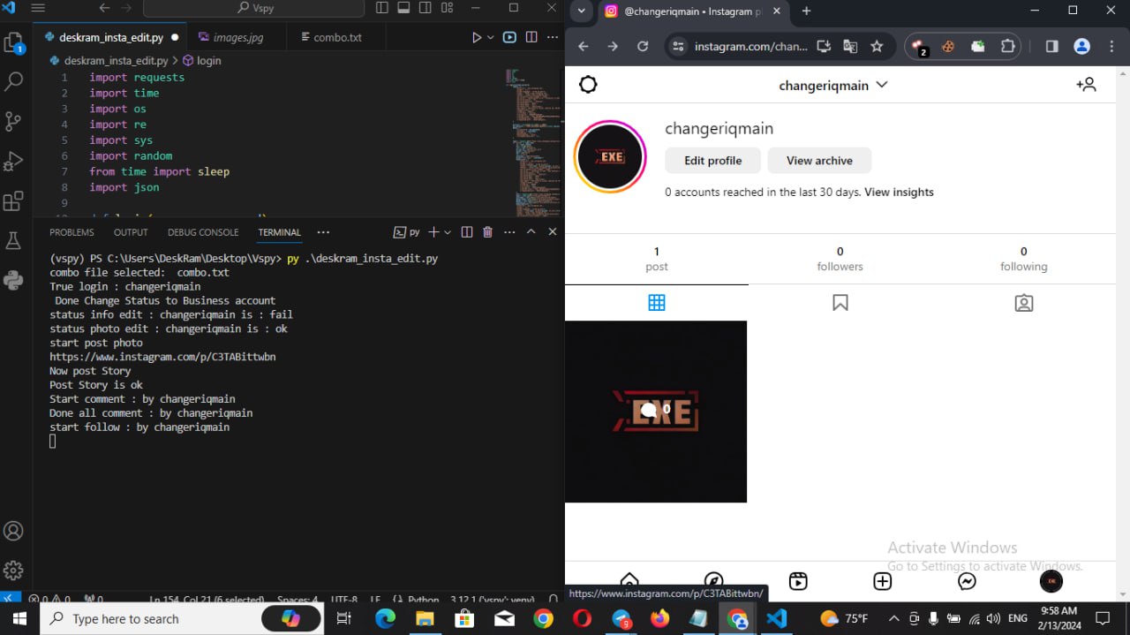
Task: Go to Instagram Home in bottom nav
Action: click(x=629, y=580)
